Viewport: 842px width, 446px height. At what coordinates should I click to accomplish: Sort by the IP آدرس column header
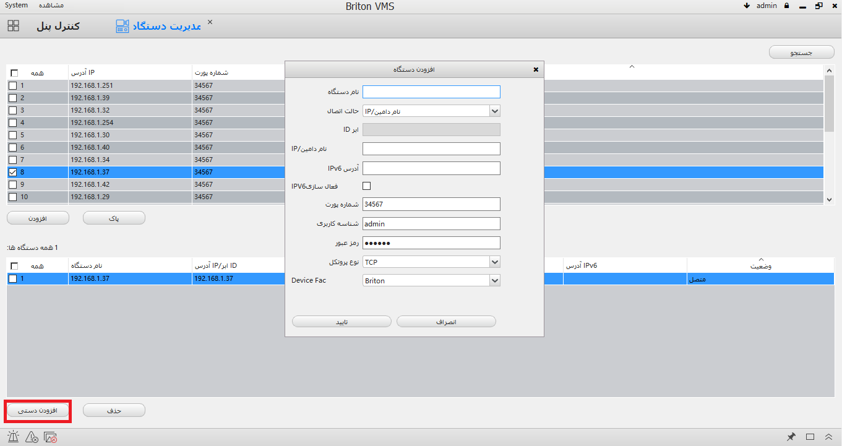131,72
